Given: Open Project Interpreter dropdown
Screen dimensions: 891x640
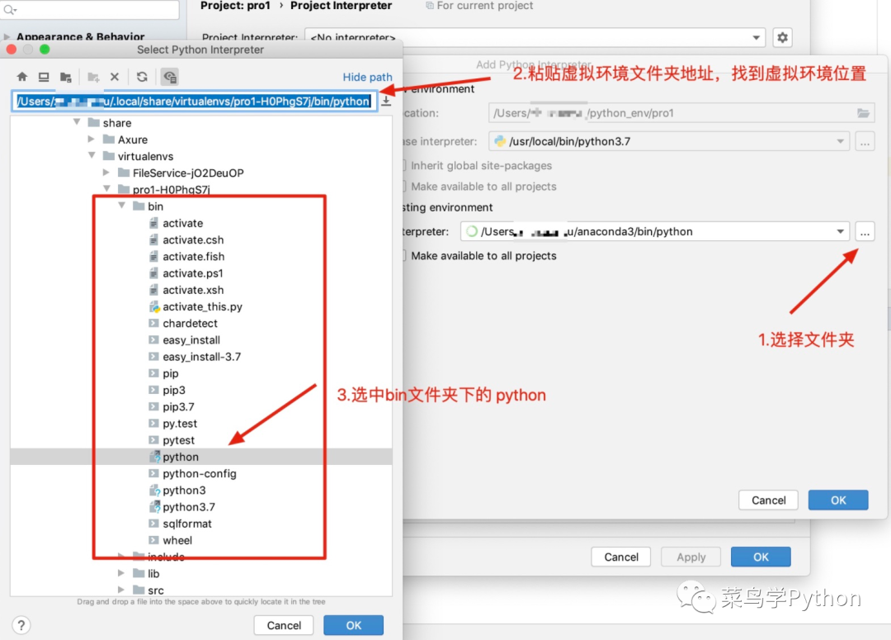Looking at the screenshot, I should 756,37.
